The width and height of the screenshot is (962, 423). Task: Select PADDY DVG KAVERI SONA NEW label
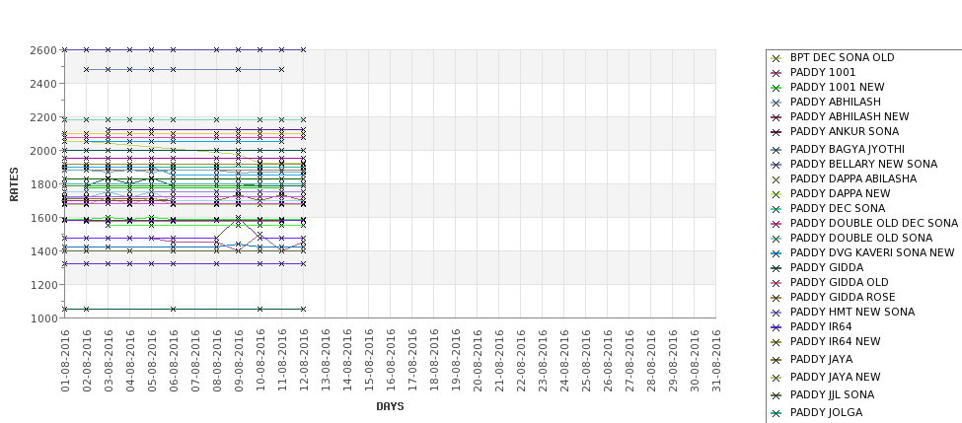[x=872, y=252]
